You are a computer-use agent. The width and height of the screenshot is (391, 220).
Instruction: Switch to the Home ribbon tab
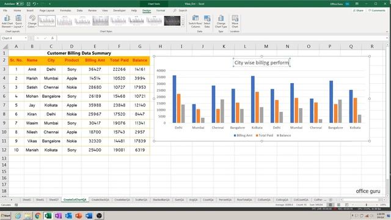click(17, 10)
